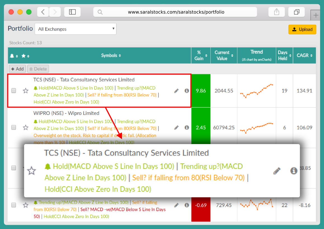The width and height of the screenshot is (324, 229).
Task: Click the title 'WIPRO (NSE) - Wipro Limited'
Action: [x=66, y=113]
